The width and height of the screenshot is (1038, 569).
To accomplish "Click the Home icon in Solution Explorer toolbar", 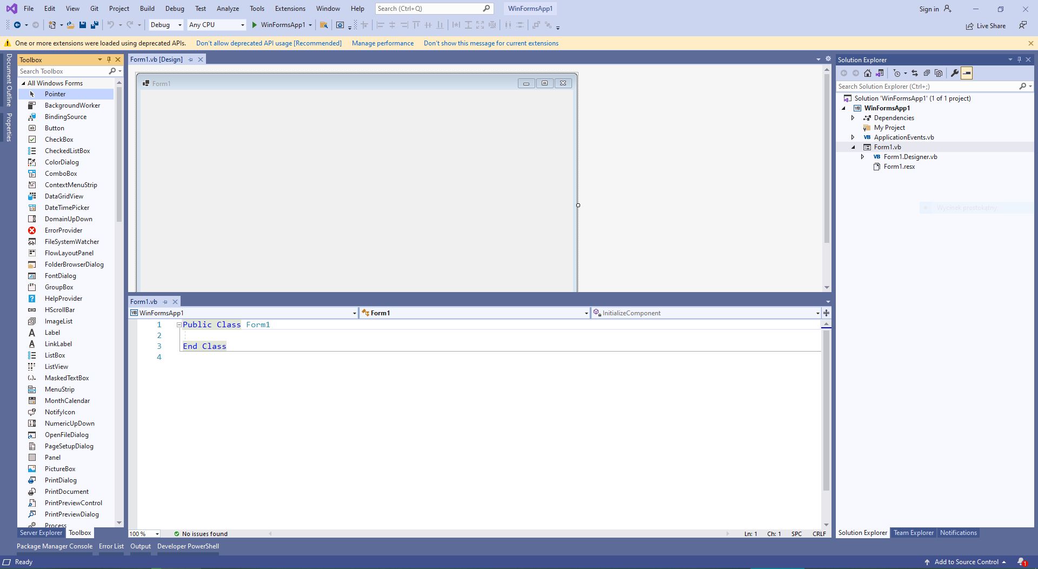I will click(868, 73).
